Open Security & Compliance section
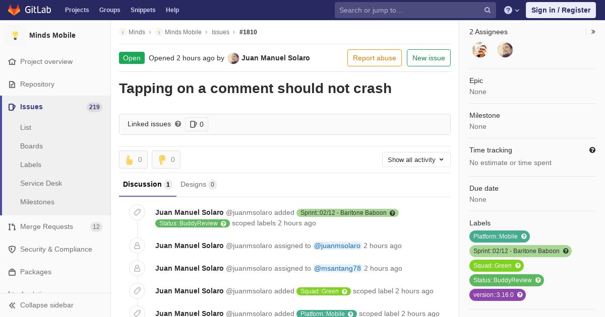This screenshot has height=317, width=605. click(55, 249)
